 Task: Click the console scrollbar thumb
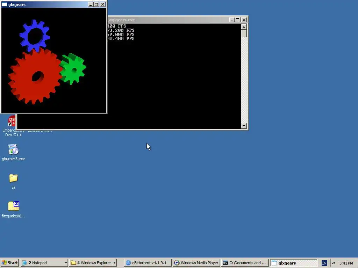click(244, 33)
